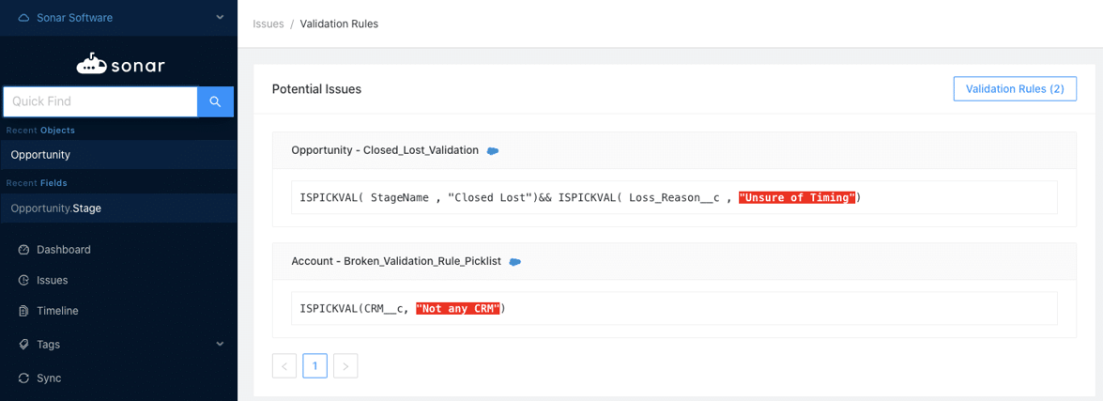Click the Tags label icon

coord(23,345)
